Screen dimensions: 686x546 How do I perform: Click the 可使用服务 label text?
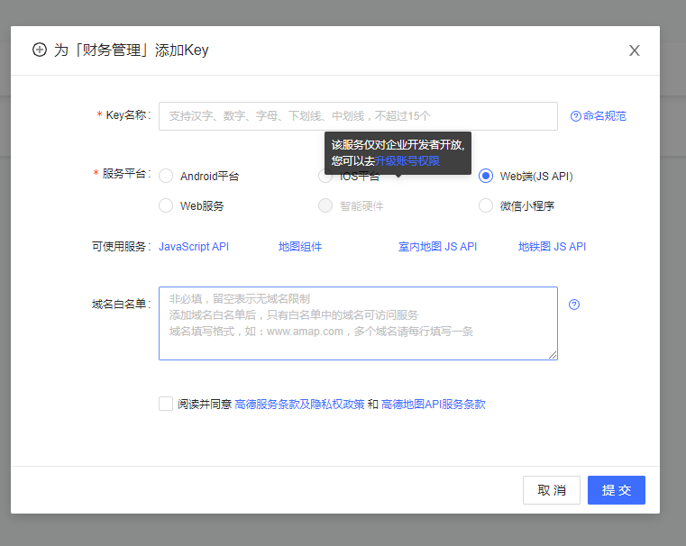(x=121, y=247)
